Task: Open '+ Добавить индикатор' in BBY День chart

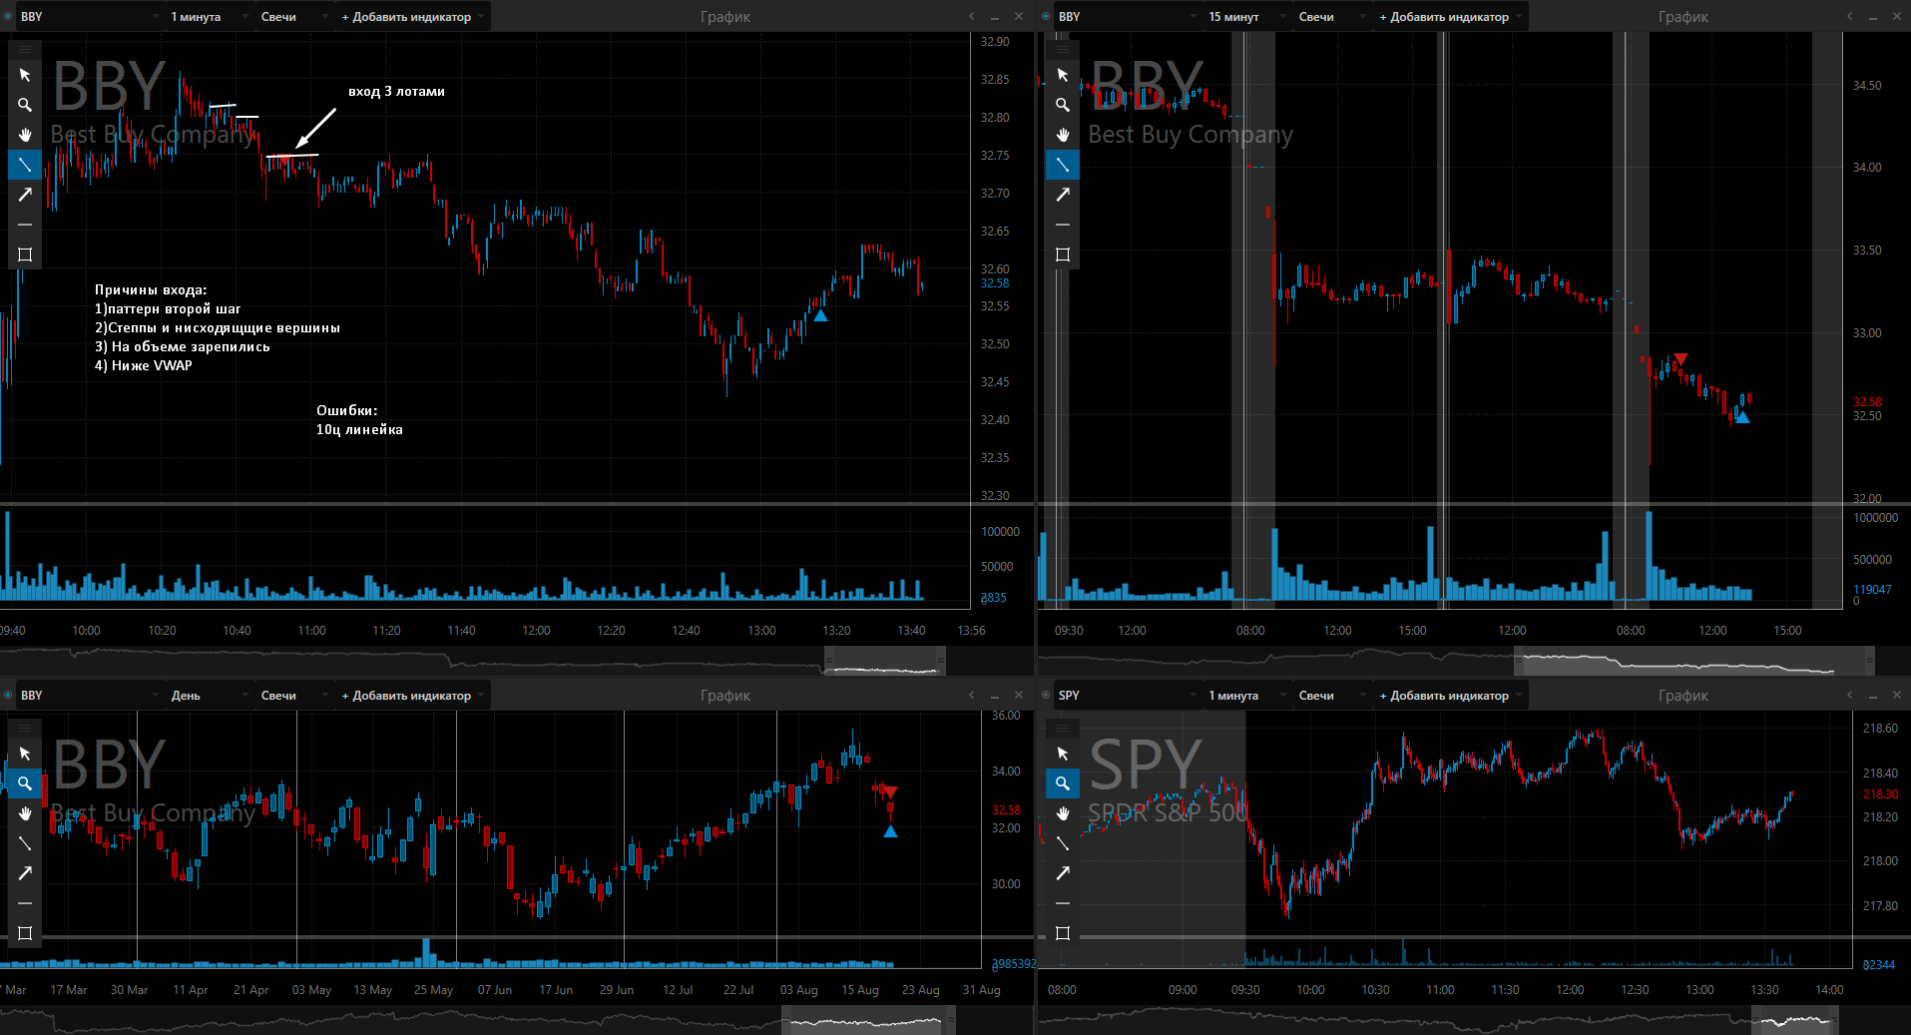Action: click(x=412, y=696)
